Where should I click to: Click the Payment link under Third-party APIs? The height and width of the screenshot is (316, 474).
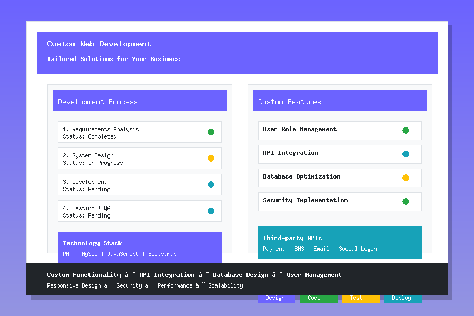[x=274, y=249]
